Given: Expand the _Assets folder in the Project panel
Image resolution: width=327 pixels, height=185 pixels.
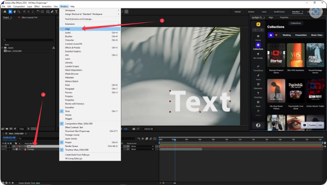Looking at the screenshot, I should pyautogui.click(x=2, y=48).
